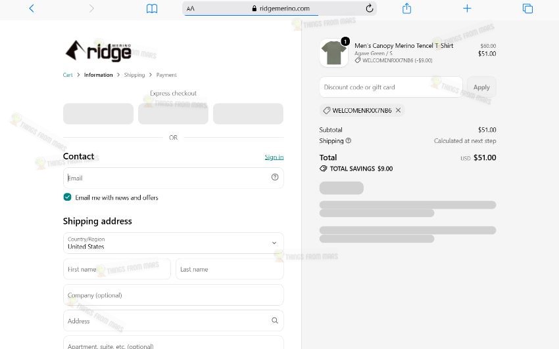The width and height of the screenshot is (559, 349).
Task: Click the quantity badge on the product thumbnail
Action: point(345,41)
